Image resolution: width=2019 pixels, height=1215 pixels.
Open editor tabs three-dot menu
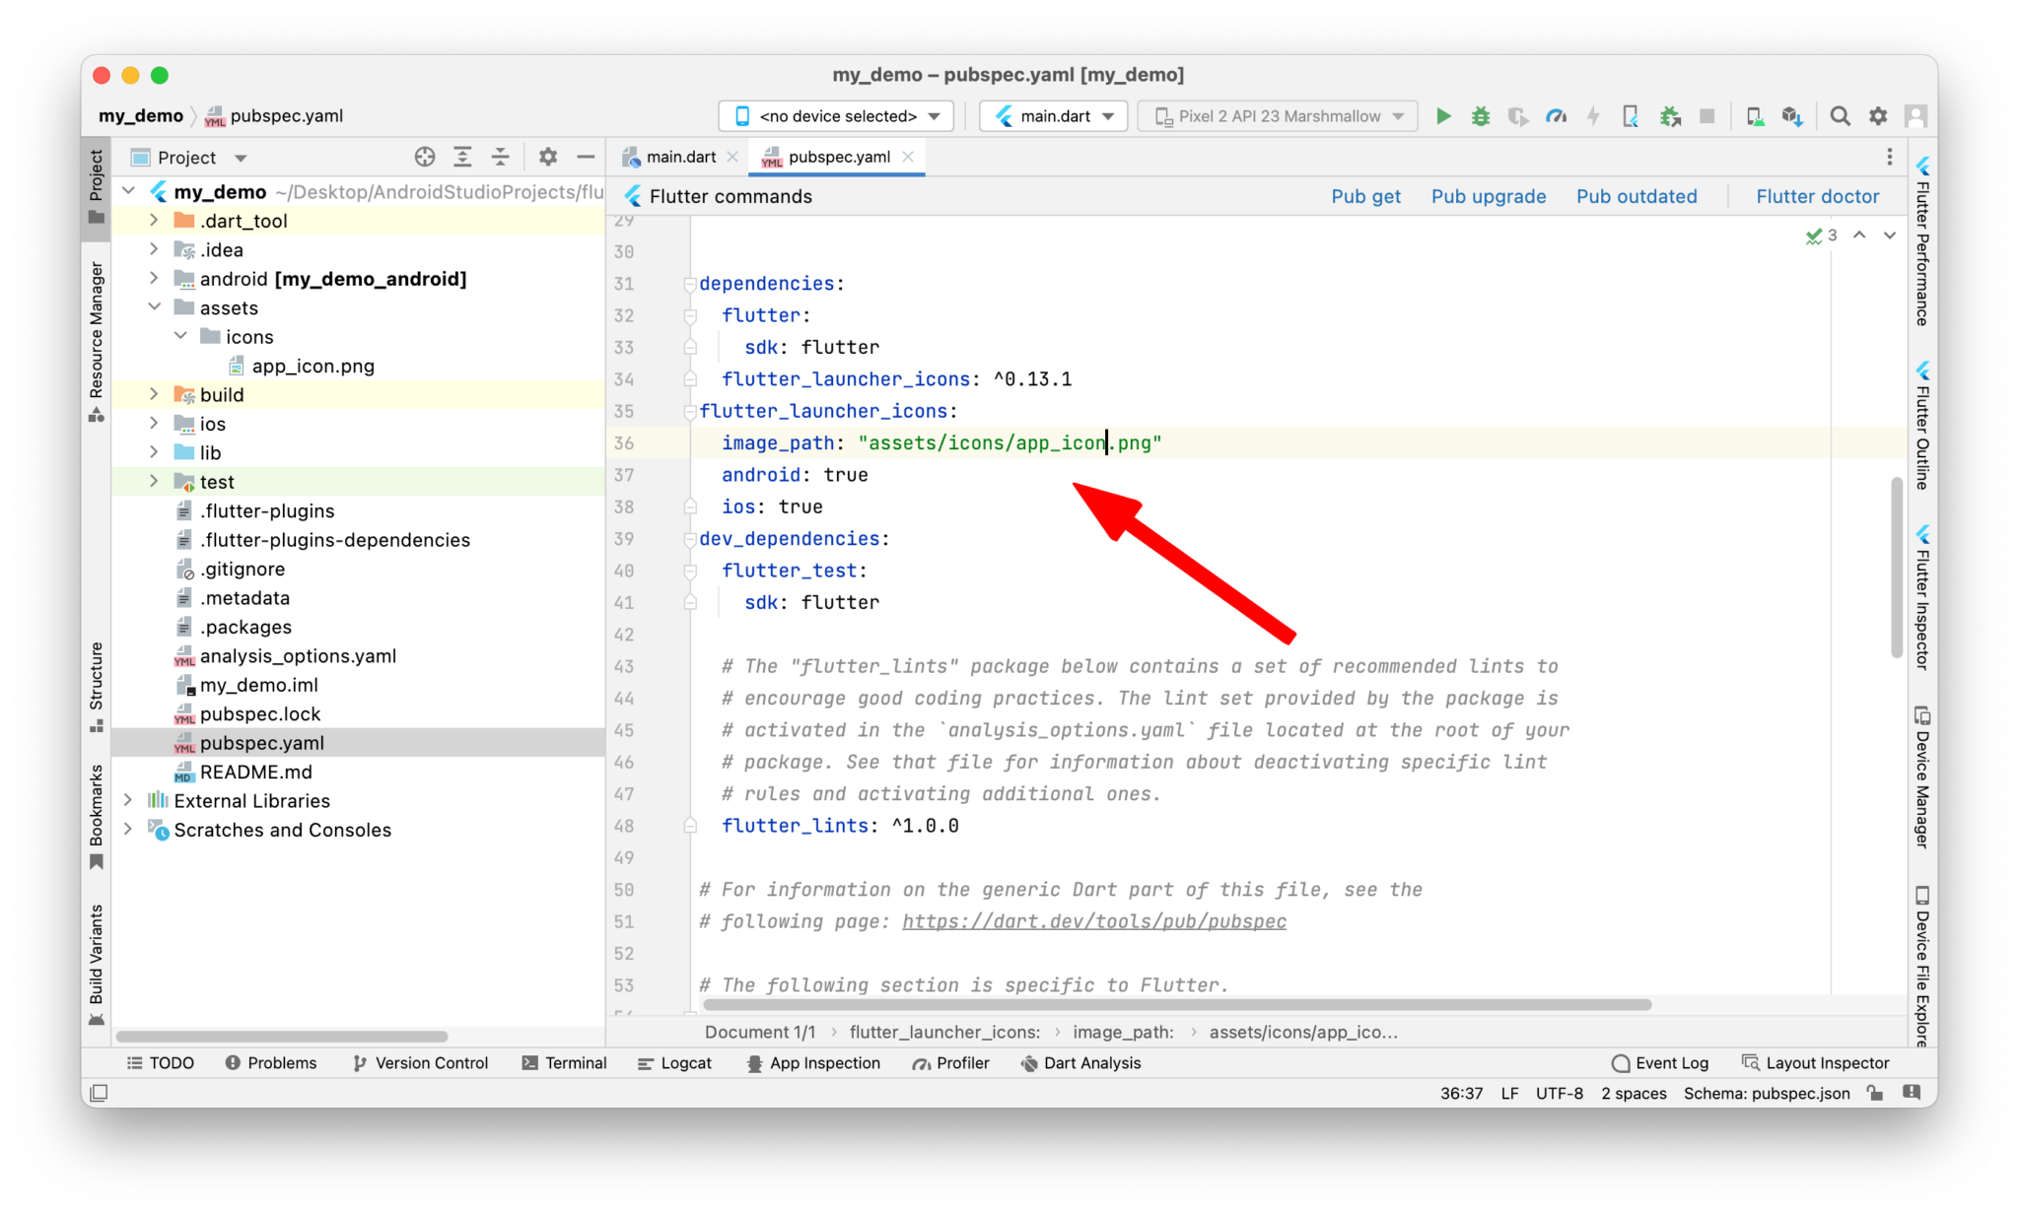[1890, 157]
